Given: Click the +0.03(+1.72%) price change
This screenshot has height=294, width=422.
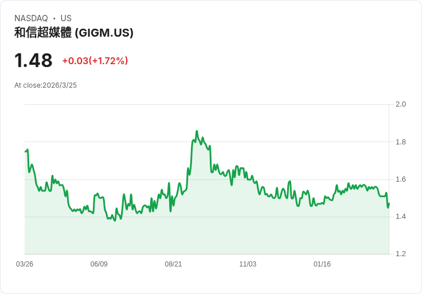Looking at the screenshot, I should pos(95,61).
